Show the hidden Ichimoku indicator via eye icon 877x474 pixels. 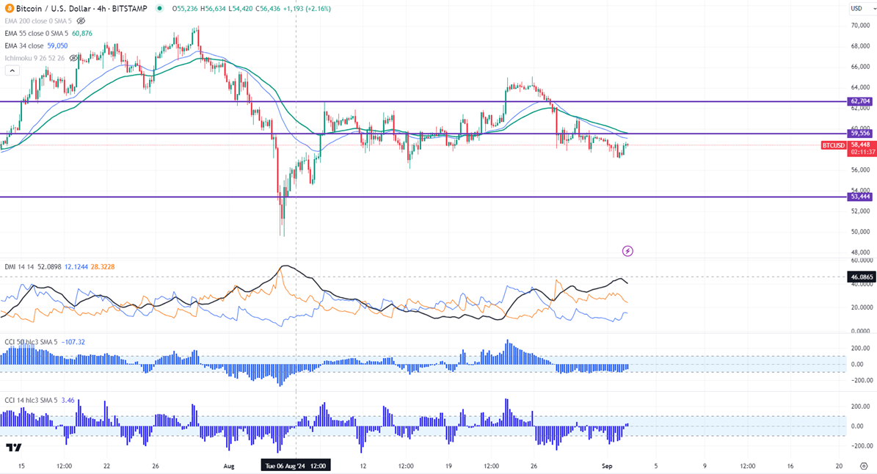[x=73, y=57]
